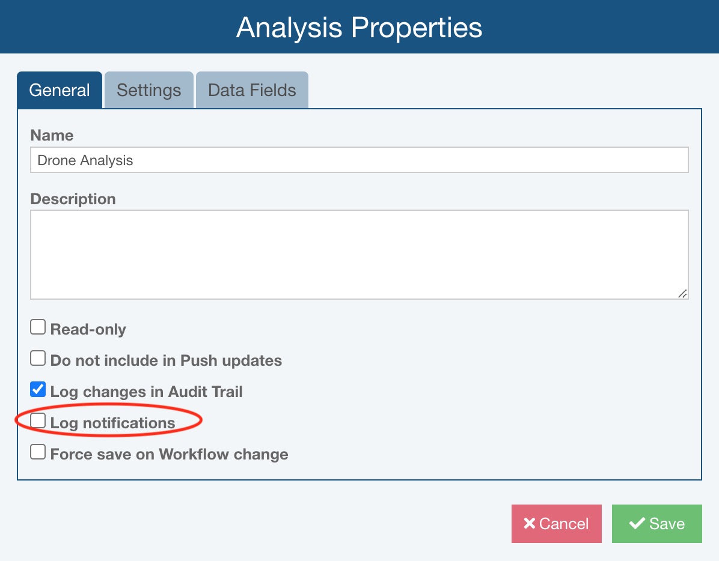Enable the Log notifications checkbox

38,421
